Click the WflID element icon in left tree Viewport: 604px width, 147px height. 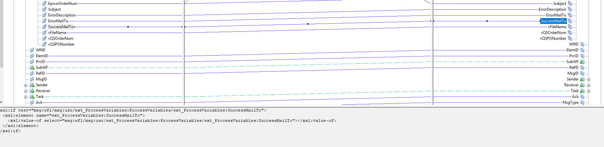coord(32,50)
